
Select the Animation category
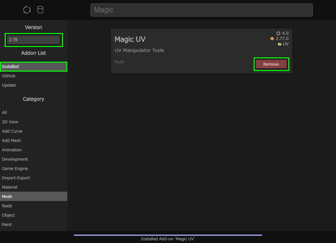(x=34, y=150)
